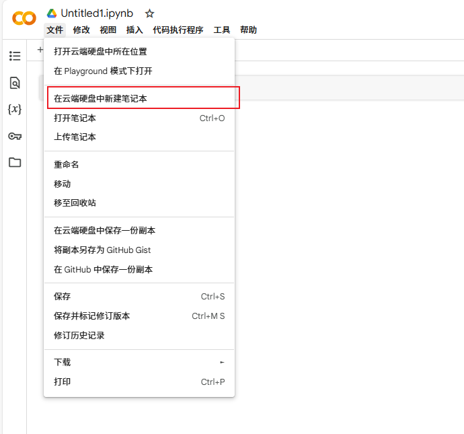The image size is (464, 434).
Task: Select 移动 in the file menu
Action: point(139,184)
